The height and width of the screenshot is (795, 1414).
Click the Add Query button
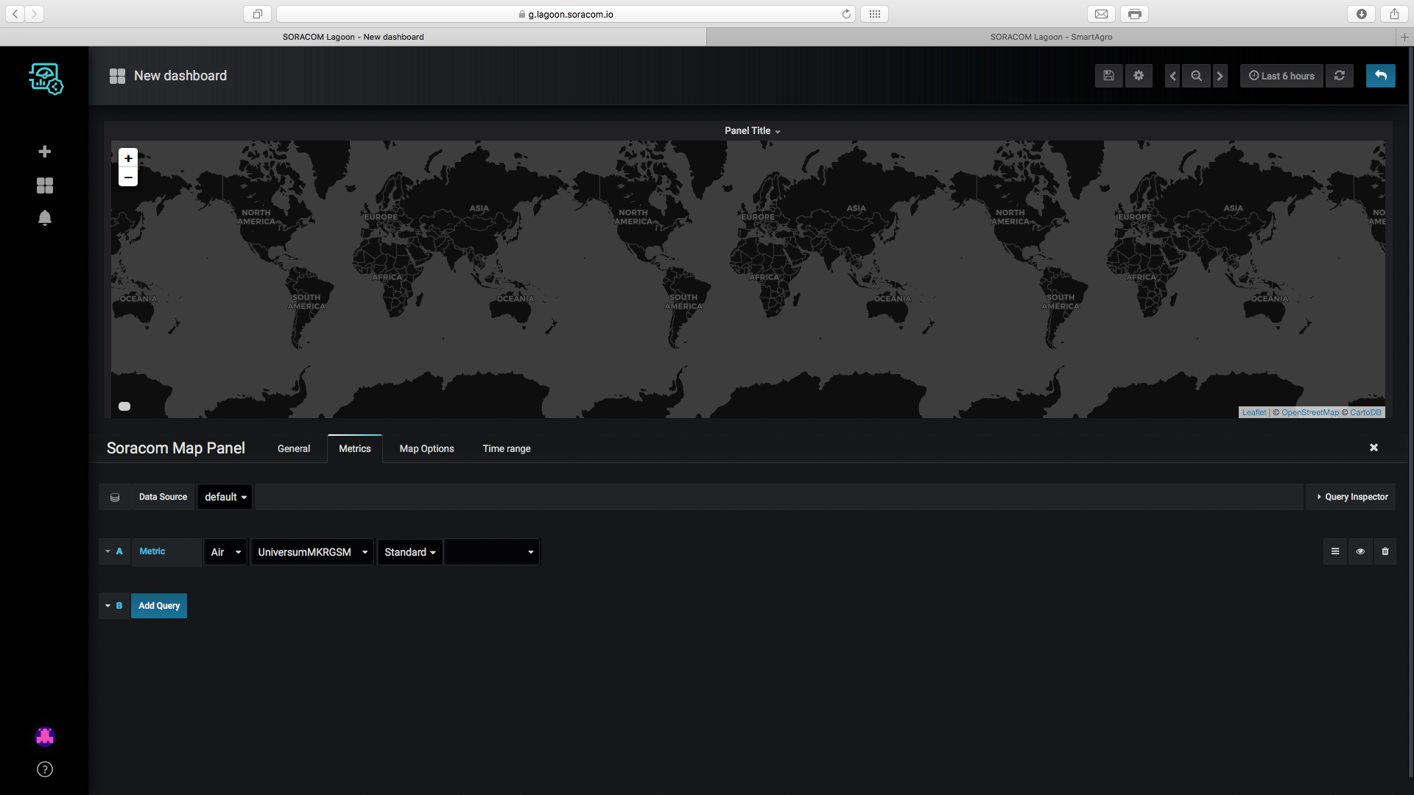point(159,606)
